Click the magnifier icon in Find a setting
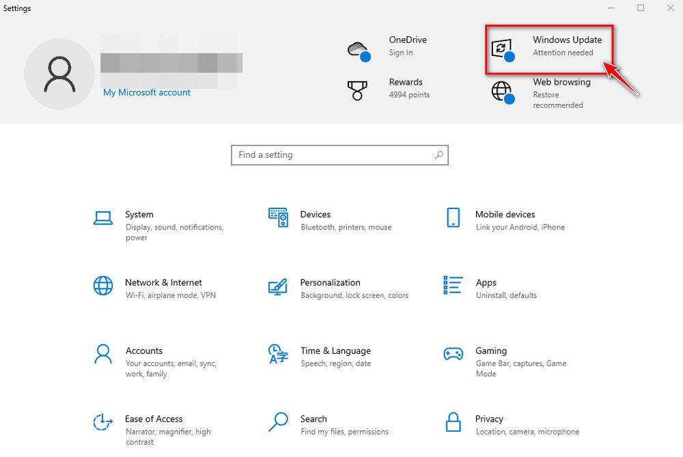The image size is (683, 457). (439, 154)
